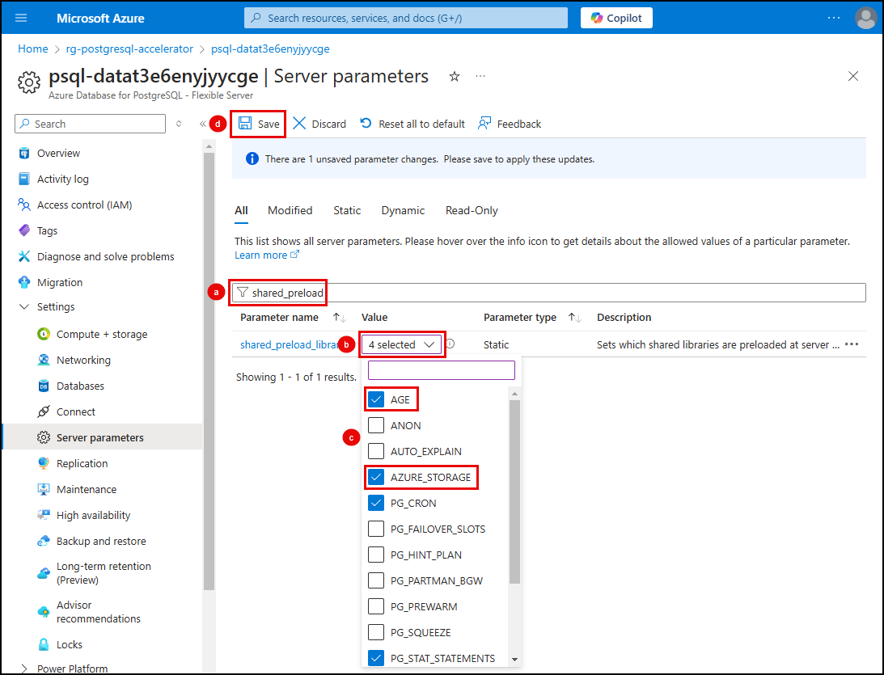Sort by Parameter name column arrows

pos(340,317)
